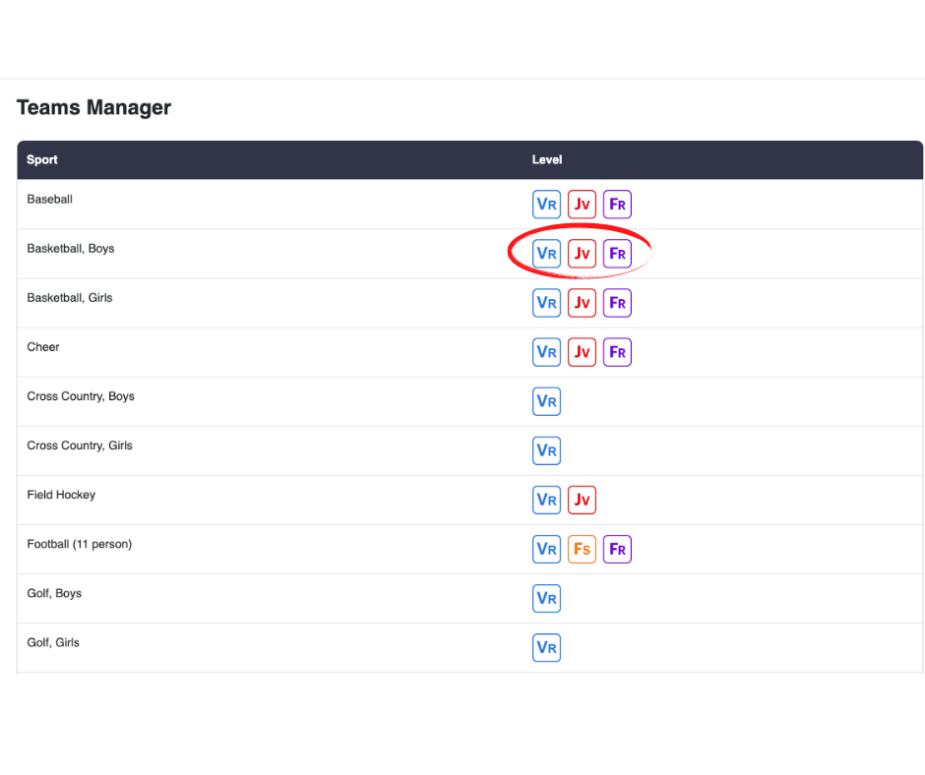
Task: Select Boys Basketball JV level icon
Action: click(x=582, y=254)
